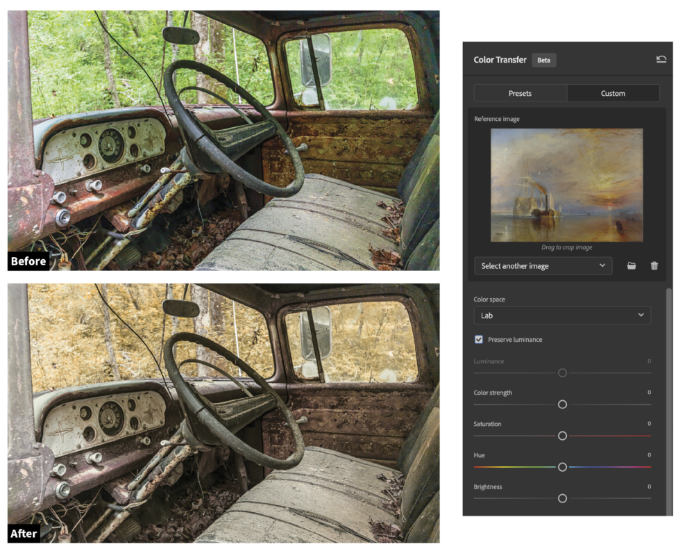Delete reference image with trash icon
This screenshot has height=558, width=694.
(x=654, y=266)
